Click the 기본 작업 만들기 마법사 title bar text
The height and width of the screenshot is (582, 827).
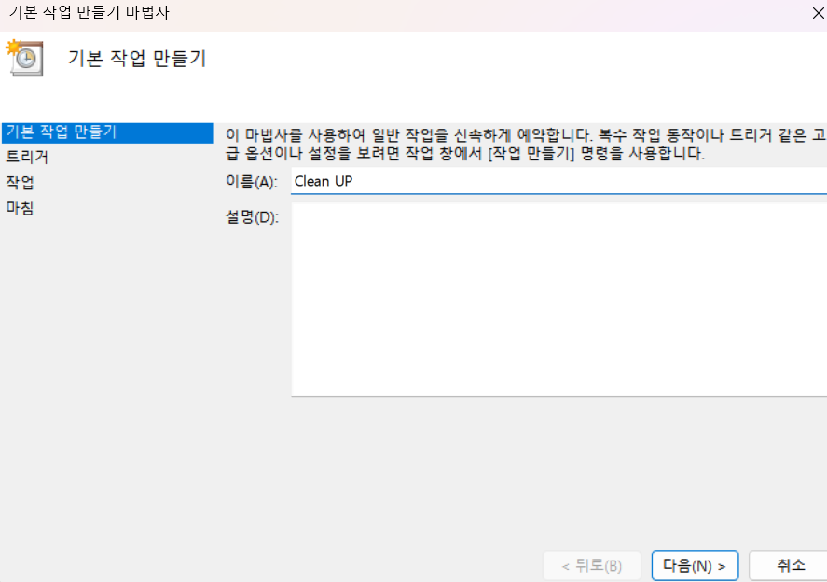coord(89,12)
